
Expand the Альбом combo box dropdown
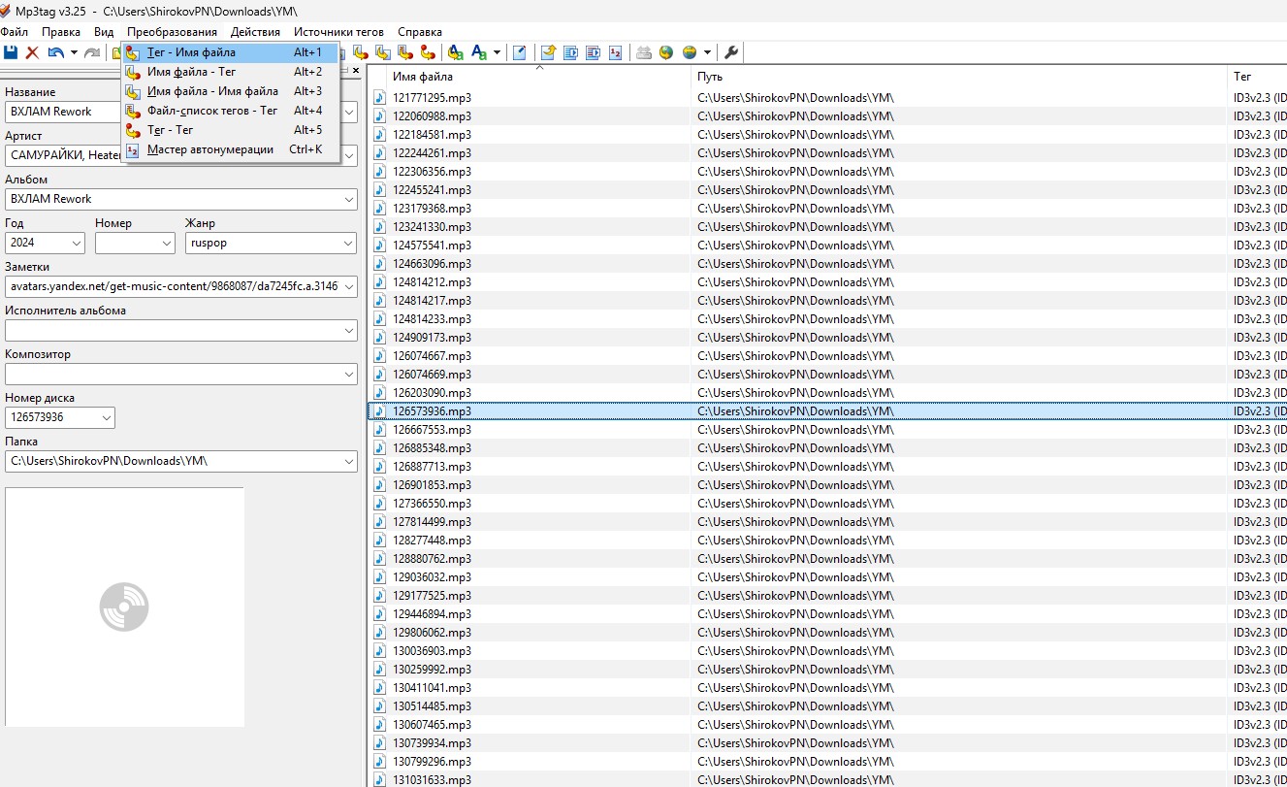tap(349, 199)
